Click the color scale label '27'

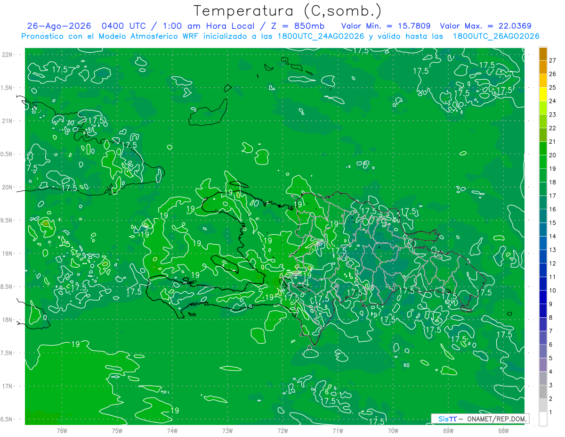(x=553, y=60)
